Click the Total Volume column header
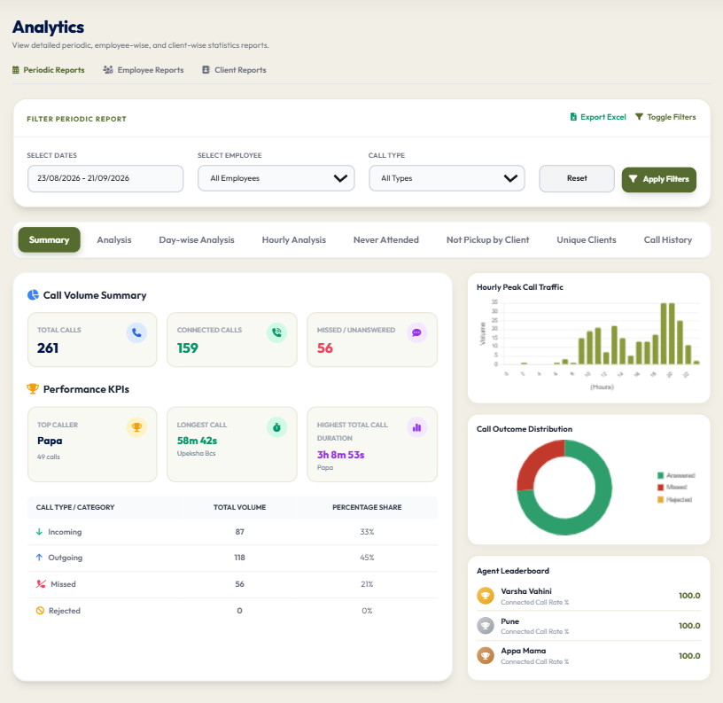The height and width of the screenshot is (703, 723). click(x=239, y=507)
